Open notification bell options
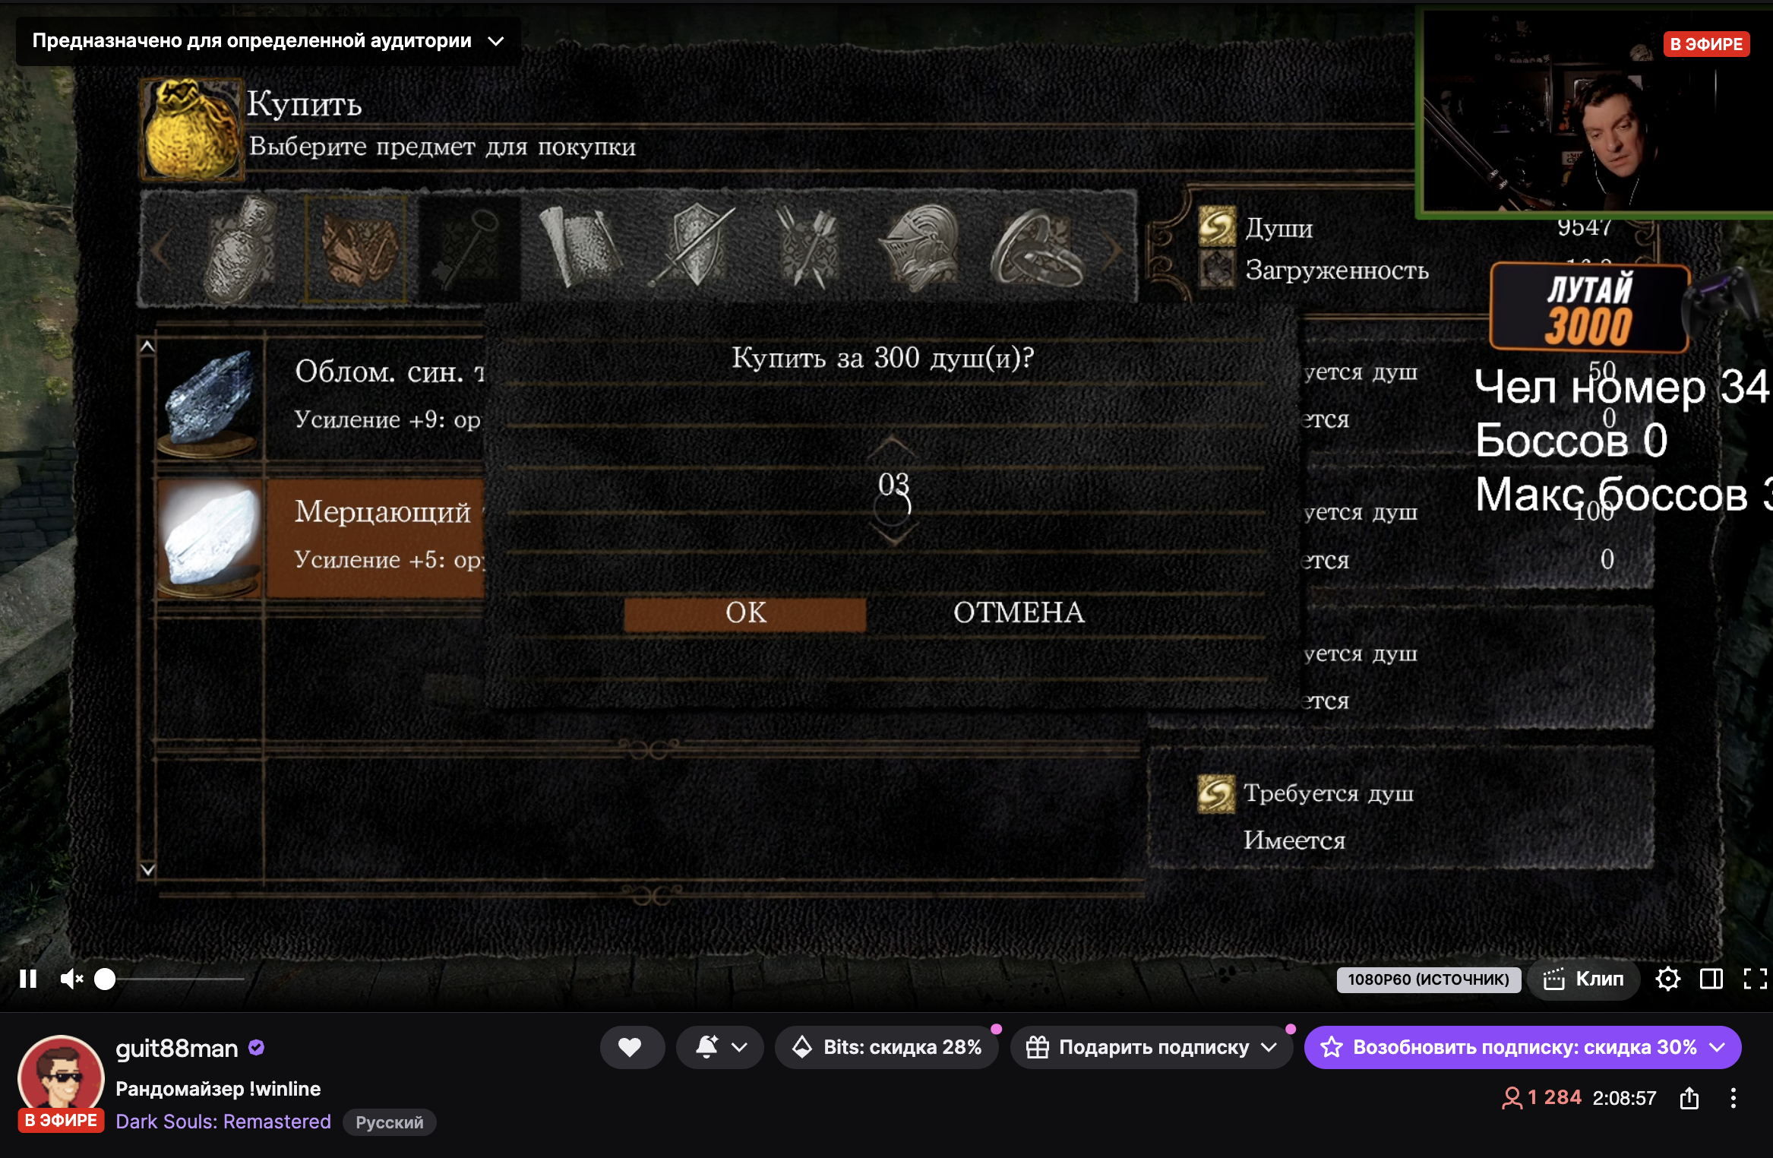This screenshot has width=1773, height=1158. 719,1047
